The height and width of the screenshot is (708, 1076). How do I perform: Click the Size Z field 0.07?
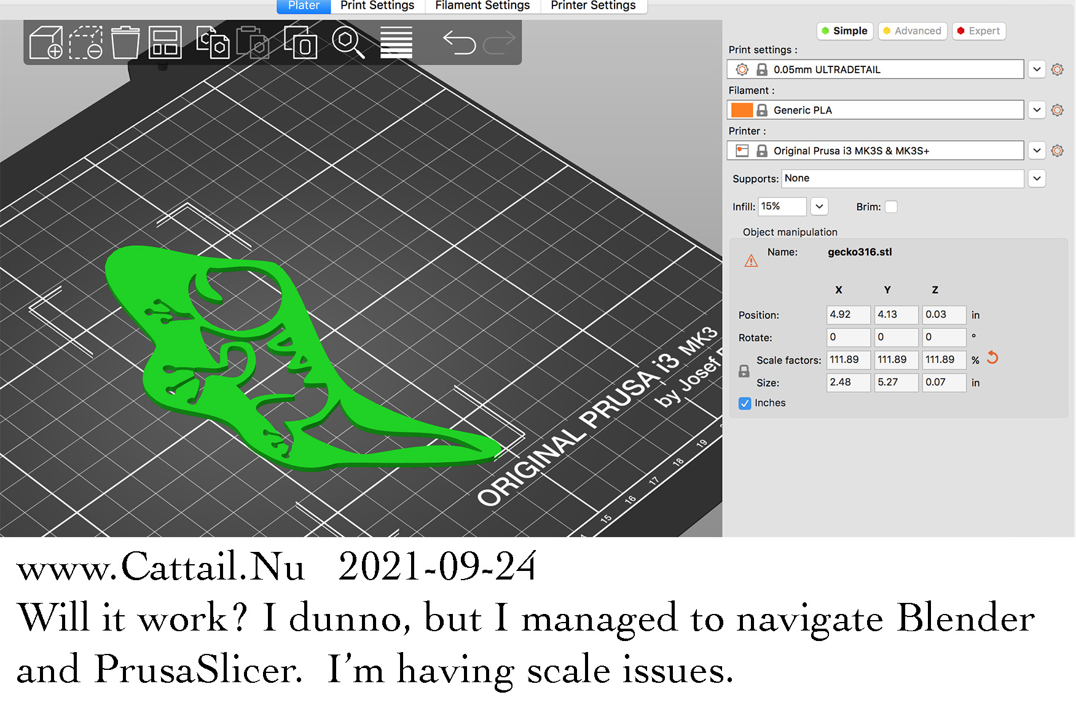coord(944,382)
